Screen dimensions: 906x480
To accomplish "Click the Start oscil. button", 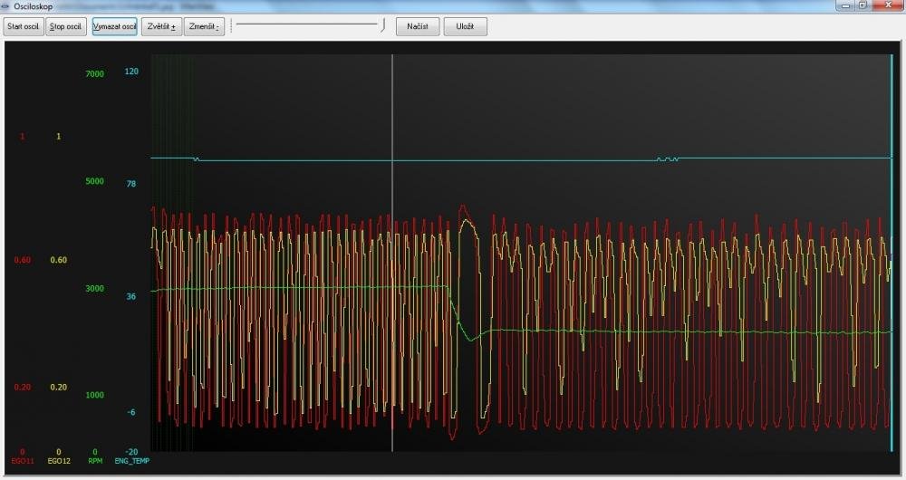I will point(24,26).
